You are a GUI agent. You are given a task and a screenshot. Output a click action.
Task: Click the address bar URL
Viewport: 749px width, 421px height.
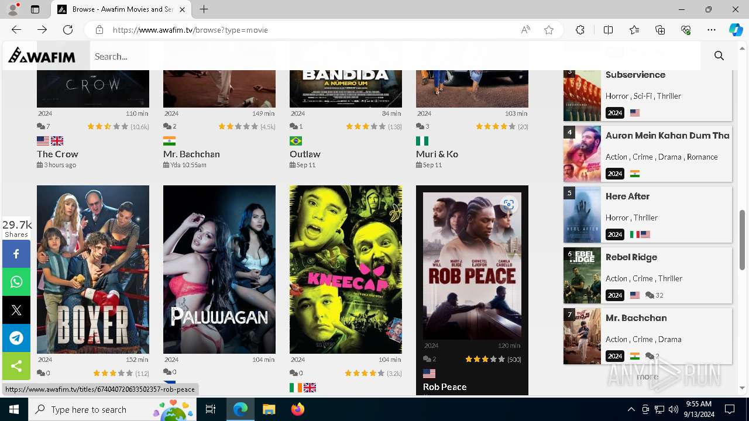pyautogui.click(x=190, y=30)
